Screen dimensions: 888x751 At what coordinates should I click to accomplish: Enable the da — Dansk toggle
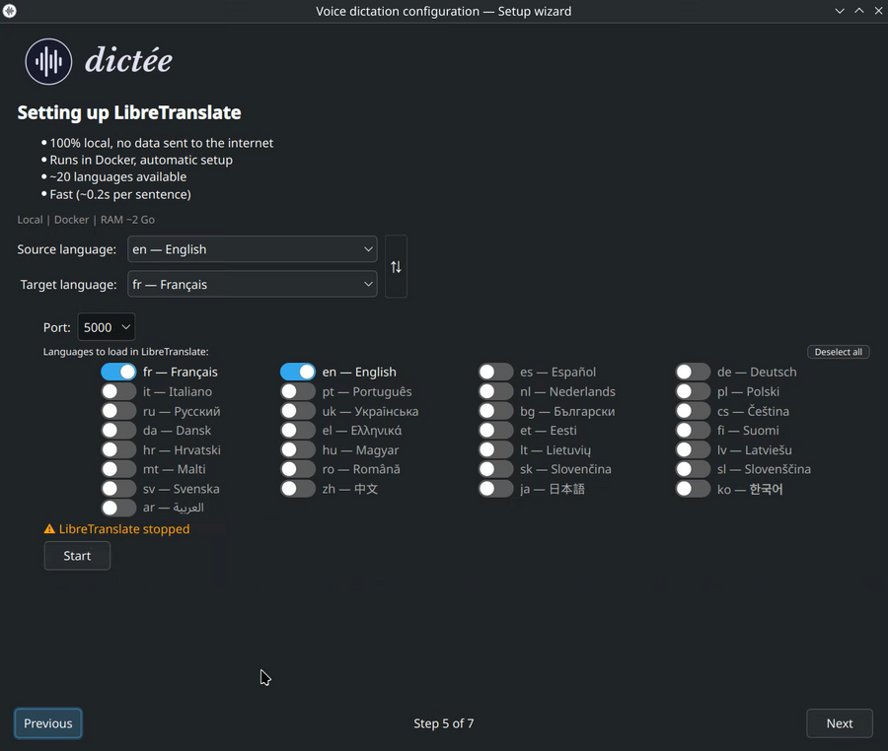pos(119,431)
